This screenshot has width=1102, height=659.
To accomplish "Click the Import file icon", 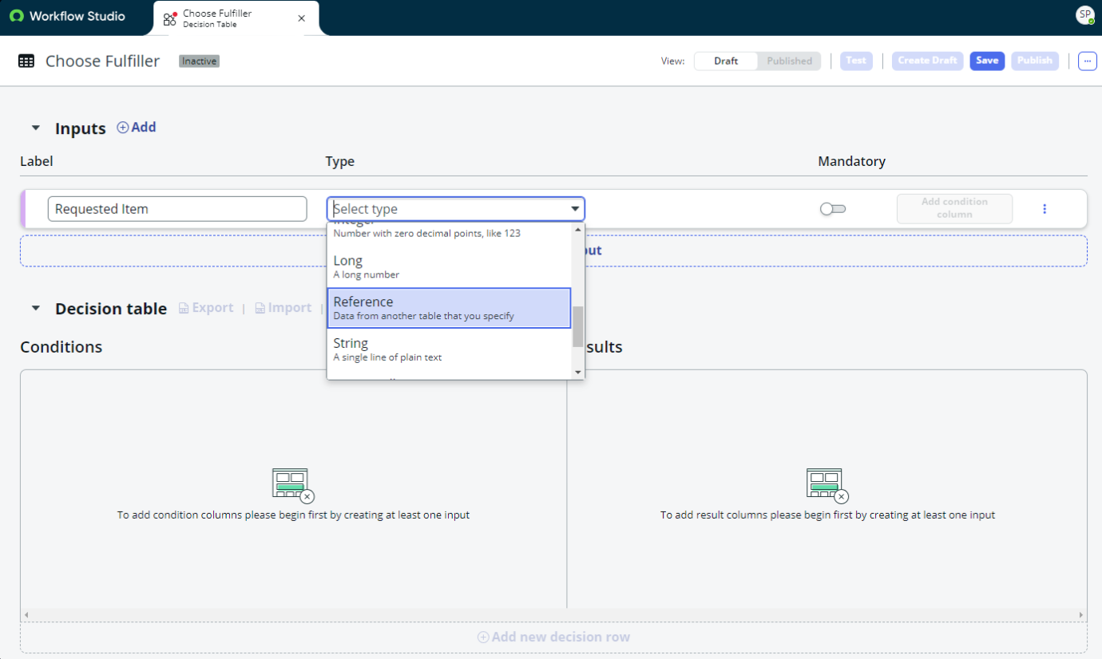I will (260, 308).
